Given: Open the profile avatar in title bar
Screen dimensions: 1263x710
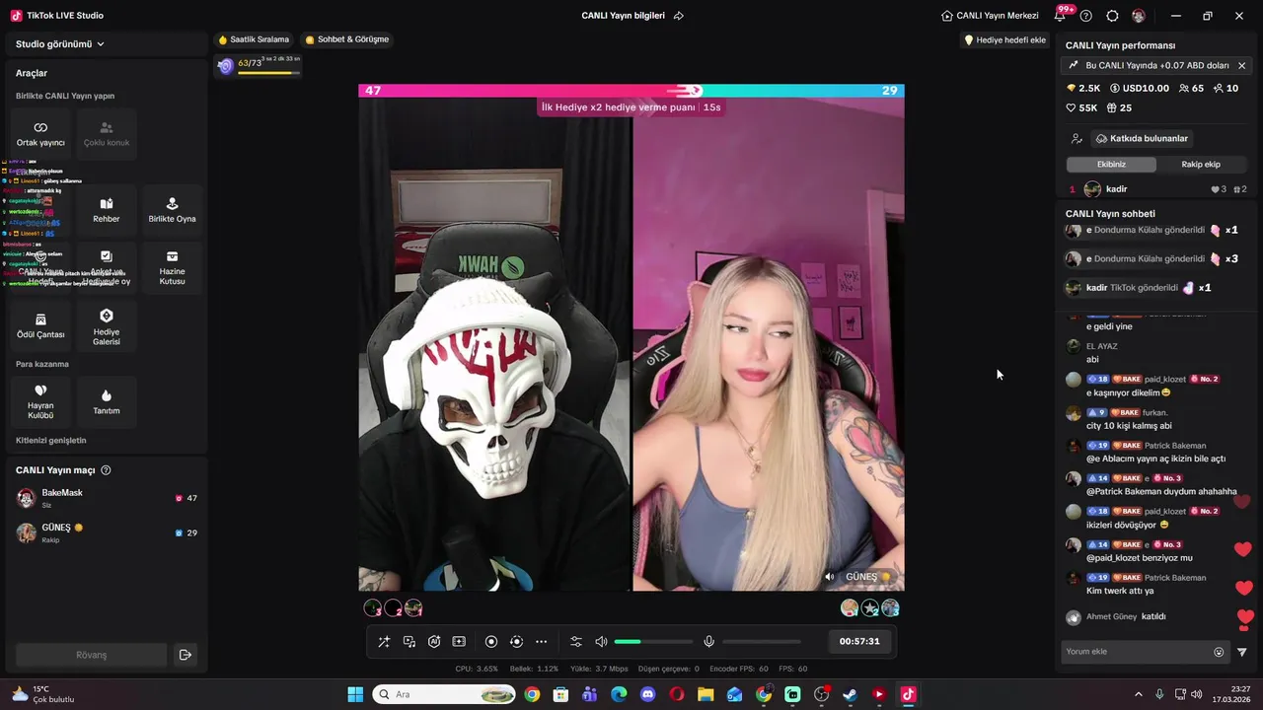Looking at the screenshot, I should point(1139,16).
